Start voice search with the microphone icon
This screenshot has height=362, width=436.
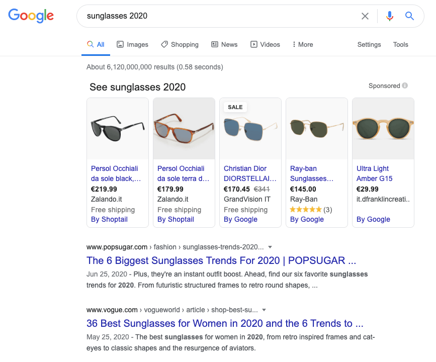point(390,16)
